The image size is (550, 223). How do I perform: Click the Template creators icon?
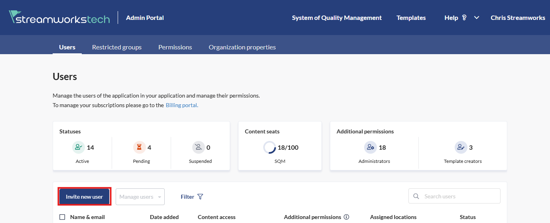pyautogui.click(x=461, y=147)
